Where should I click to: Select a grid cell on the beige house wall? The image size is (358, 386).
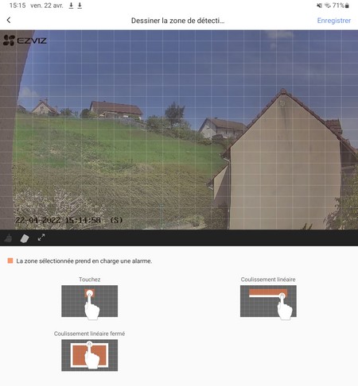pos(284,164)
